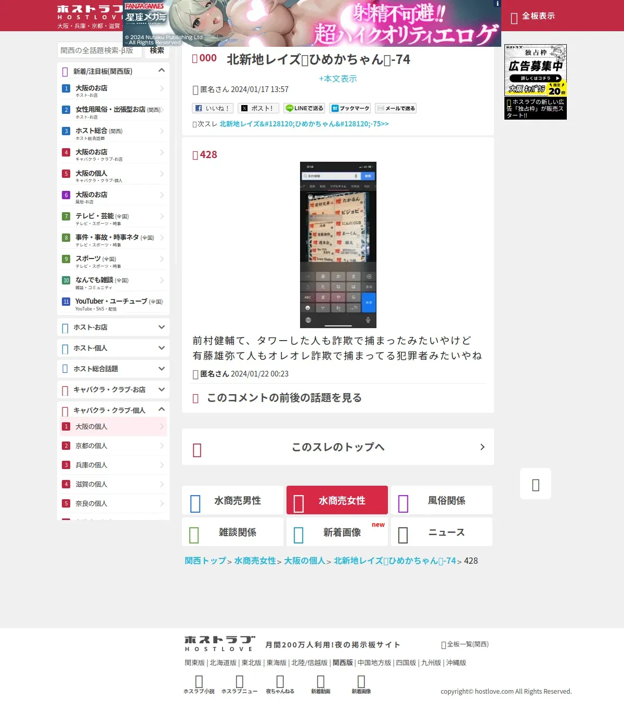624x701 pixels.
Task: Click the ホスラブ footer logo
Action: [x=220, y=643]
